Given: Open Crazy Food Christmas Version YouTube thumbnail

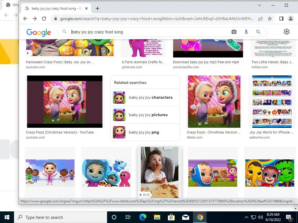Looking at the screenshot, I should (65, 102).
